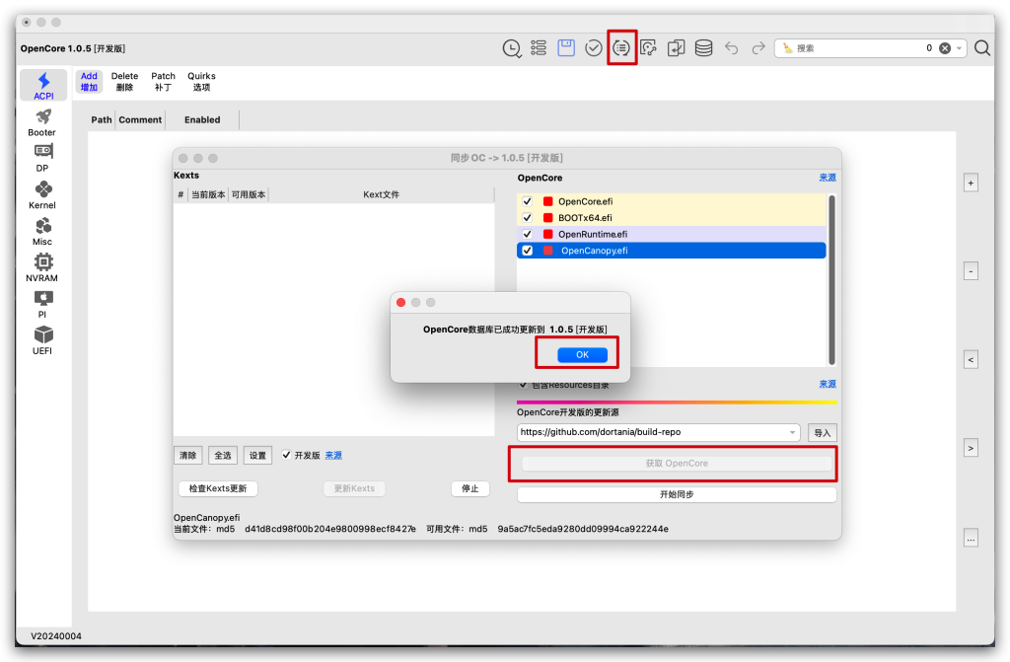Viewport: 1010px width, 662px height.
Task: Switch to the Patch 补丁 tab
Action: pos(163,81)
